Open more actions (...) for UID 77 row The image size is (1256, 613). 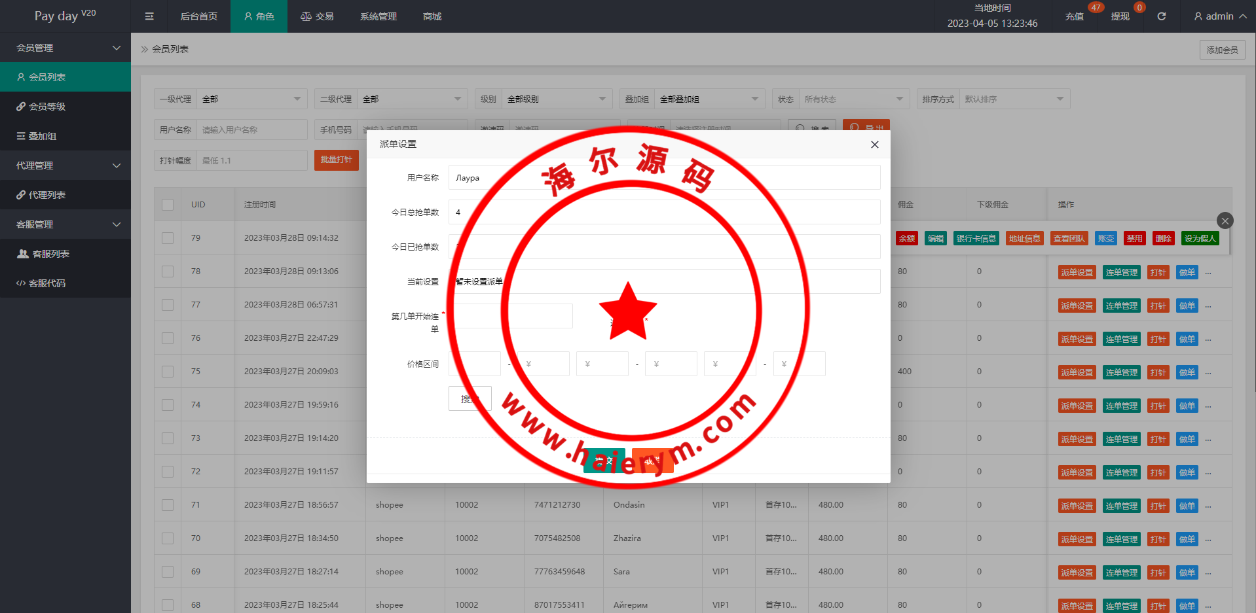[x=1208, y=306]
